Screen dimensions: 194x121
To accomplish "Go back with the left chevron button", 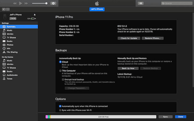I will (x=4, y=9).
